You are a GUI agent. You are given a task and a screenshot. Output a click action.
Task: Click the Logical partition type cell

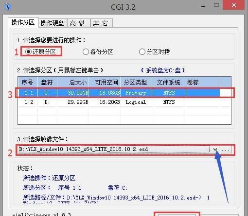(136, 102)
